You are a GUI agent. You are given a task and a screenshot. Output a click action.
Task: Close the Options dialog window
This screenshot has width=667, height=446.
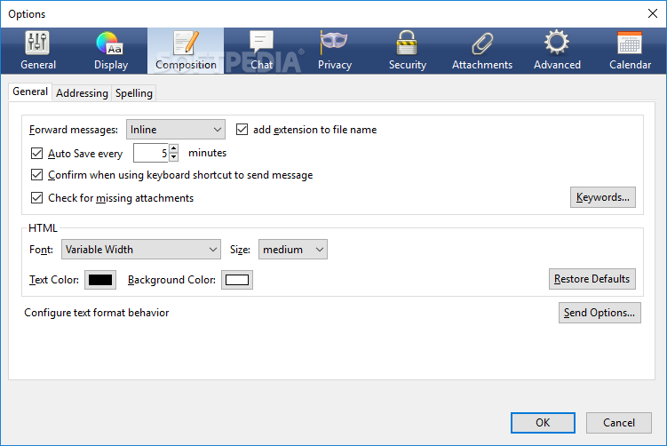pyautogui.click(x=653, y=13)
